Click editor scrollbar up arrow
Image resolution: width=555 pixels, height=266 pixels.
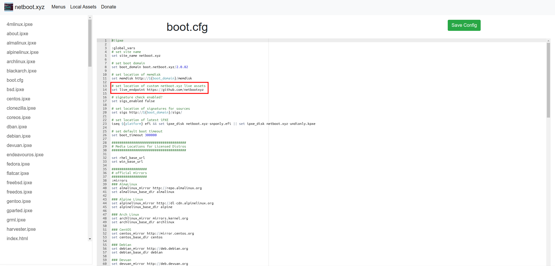(548, 41)
